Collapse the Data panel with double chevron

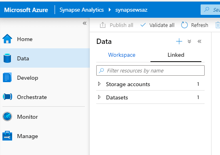[x=199, y=41]
